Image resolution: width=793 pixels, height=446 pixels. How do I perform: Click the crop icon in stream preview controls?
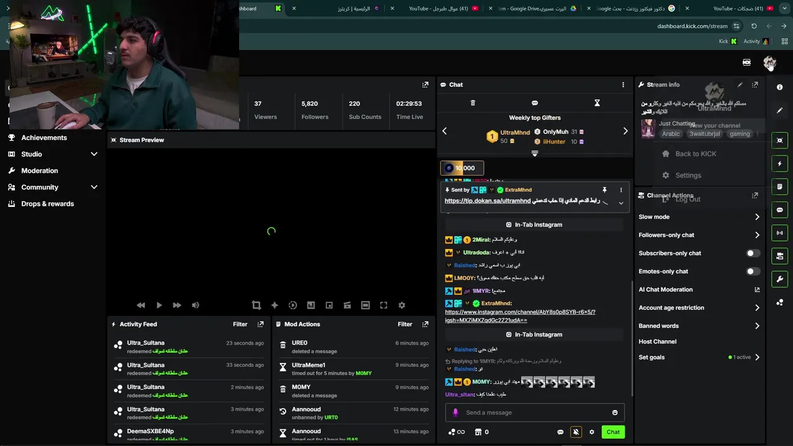tap(256, 305)
